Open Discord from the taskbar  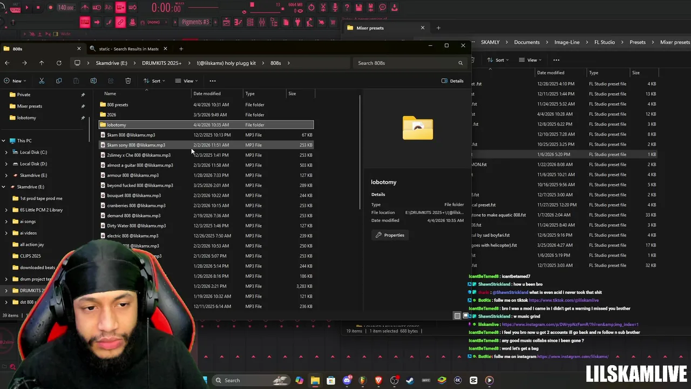pyautogui.click(x=347, y=380)
